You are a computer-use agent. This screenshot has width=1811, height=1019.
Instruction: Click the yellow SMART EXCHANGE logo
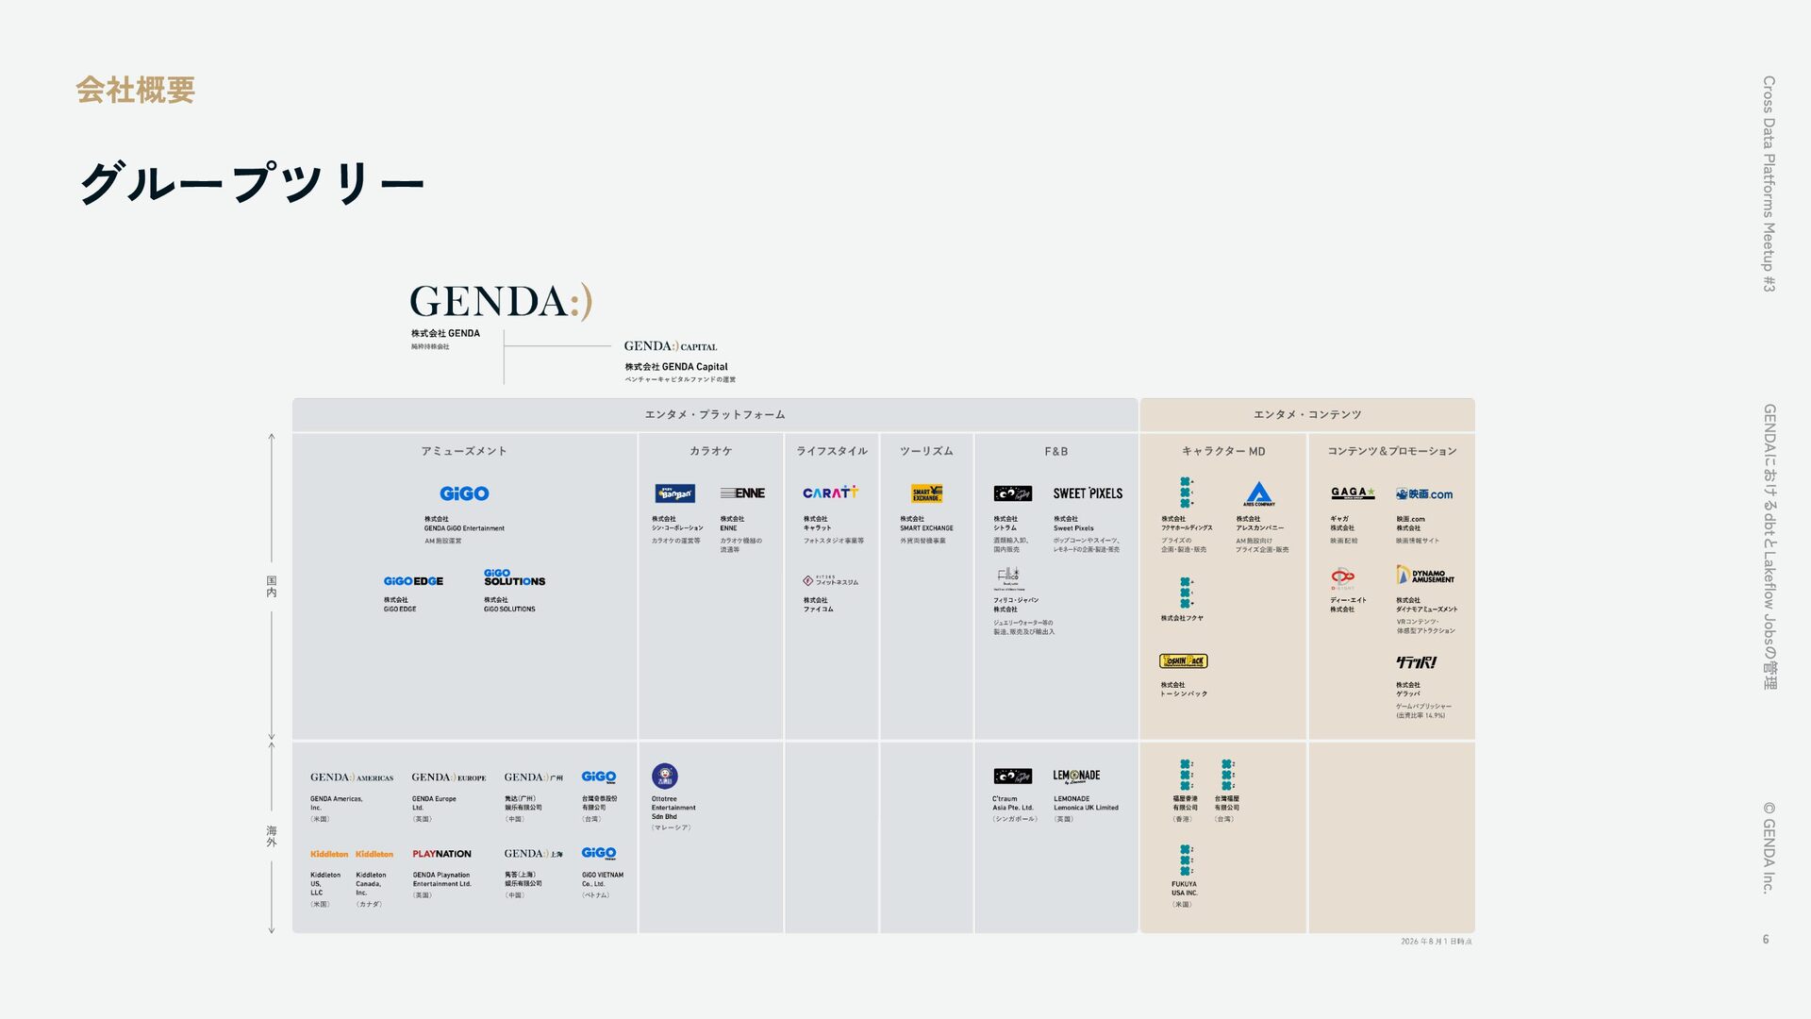click(926, 493)
